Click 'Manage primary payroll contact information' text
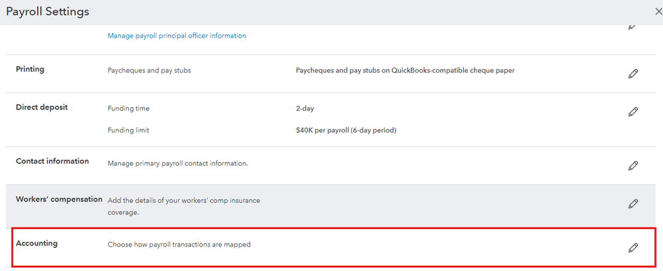This screenshot has height=271, width=663. click(178, 162)
